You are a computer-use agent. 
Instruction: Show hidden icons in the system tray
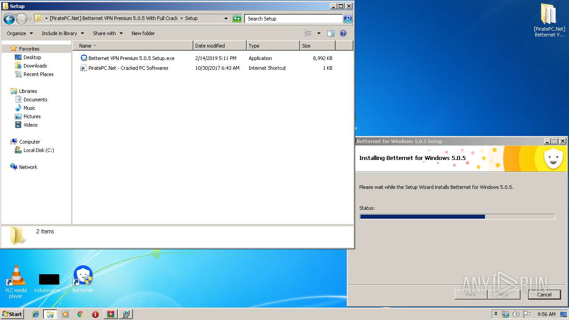[496, 314]
